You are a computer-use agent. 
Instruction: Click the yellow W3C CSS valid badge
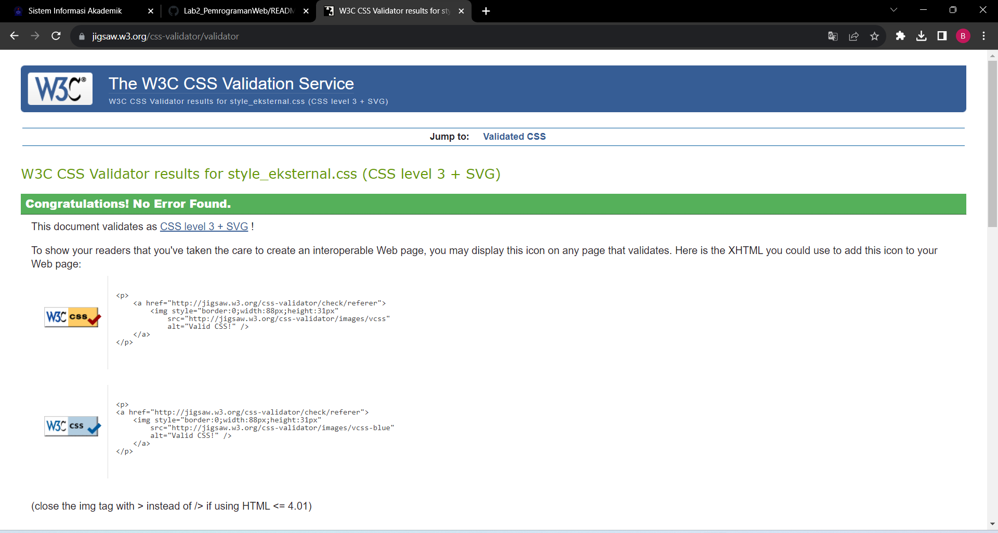tap(72, 317)
